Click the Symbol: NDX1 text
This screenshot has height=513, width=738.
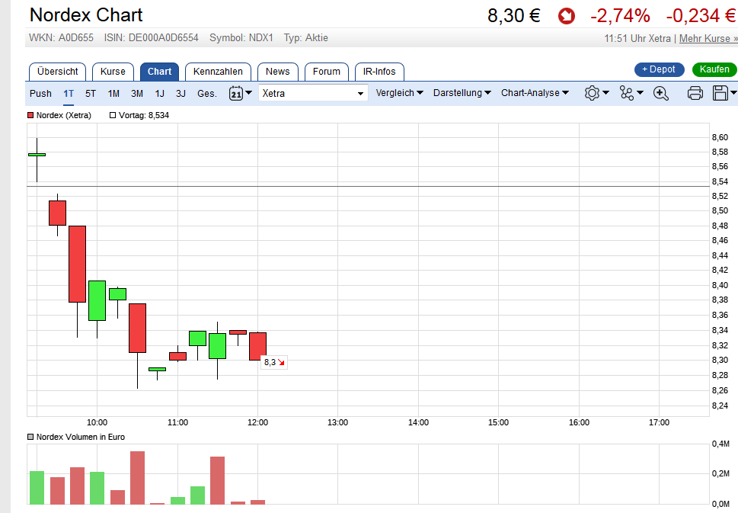(241, 37)
